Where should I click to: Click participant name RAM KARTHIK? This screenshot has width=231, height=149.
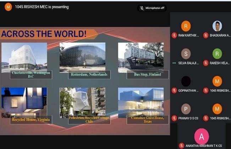tap(188, 35)
